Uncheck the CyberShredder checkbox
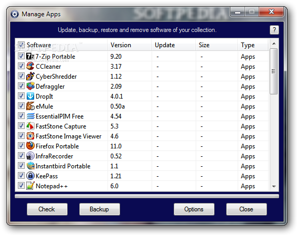Image resolution: width=298 pixels, height=236 pixels. pyautogui.click(x=21, y=76)
